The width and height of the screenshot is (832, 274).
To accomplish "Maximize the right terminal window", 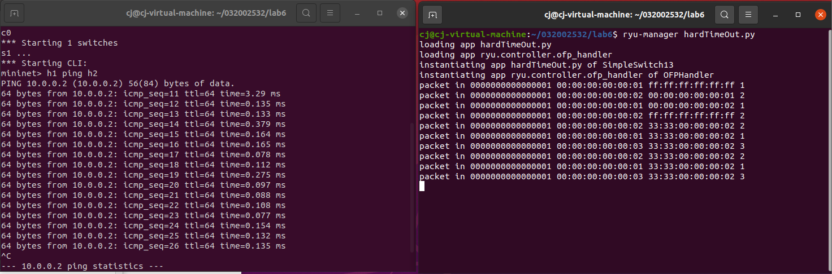I will pos(798,14).
